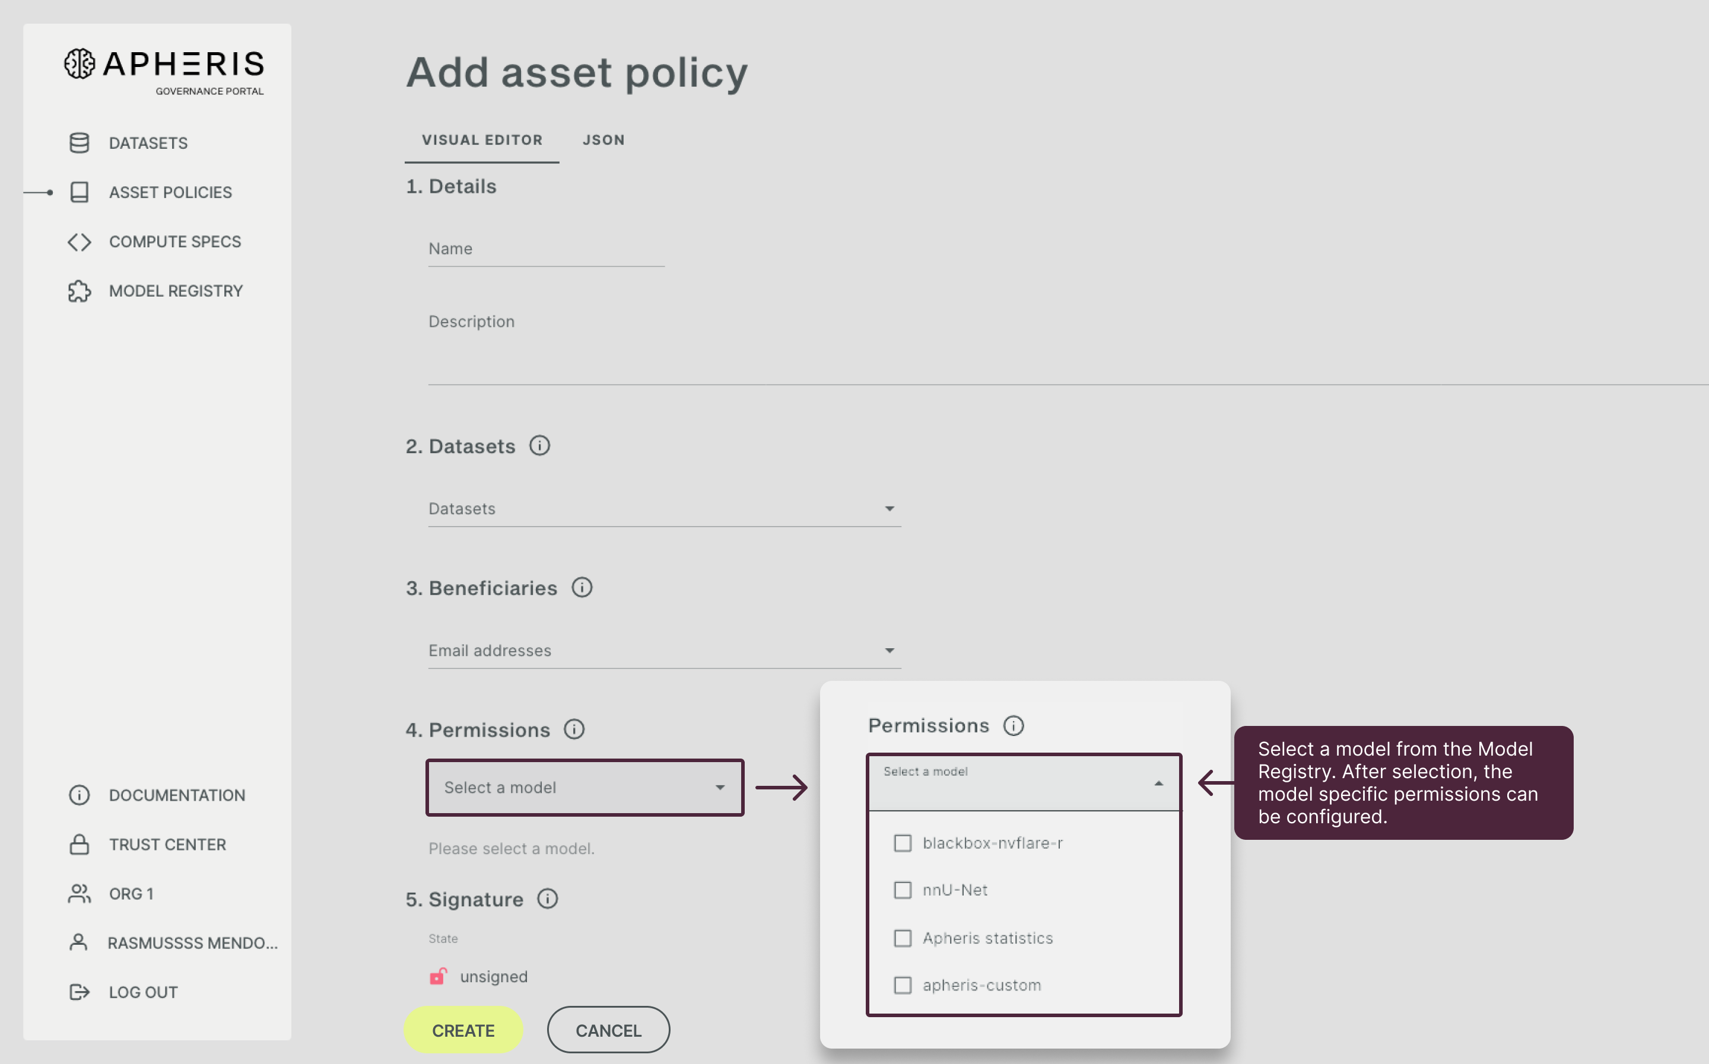Open Compute Specs from the sidebar
Image resolution: width=1709 pixels, height=1064 pixels.
coord(174,241)
